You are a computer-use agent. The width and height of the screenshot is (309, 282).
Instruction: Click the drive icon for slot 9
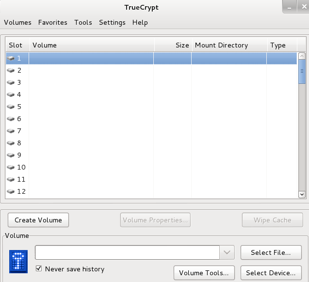click(11, 155)
